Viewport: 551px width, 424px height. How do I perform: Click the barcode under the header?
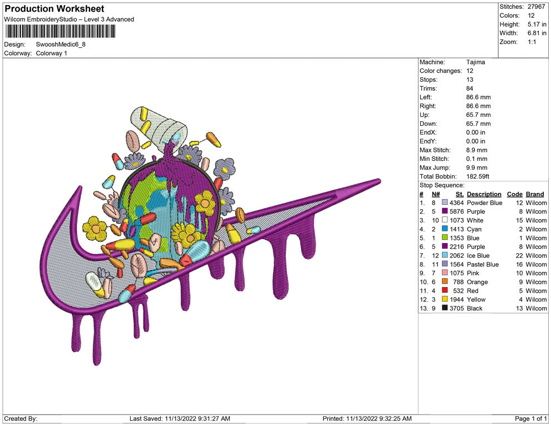(60, 31)
